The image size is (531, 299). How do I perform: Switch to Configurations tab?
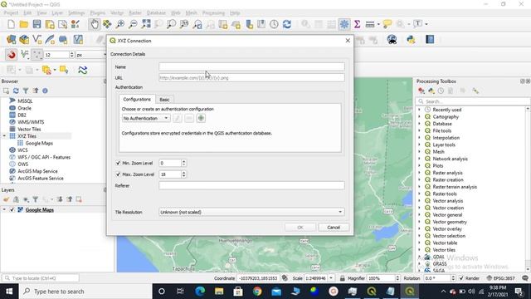tap(137, 99)
